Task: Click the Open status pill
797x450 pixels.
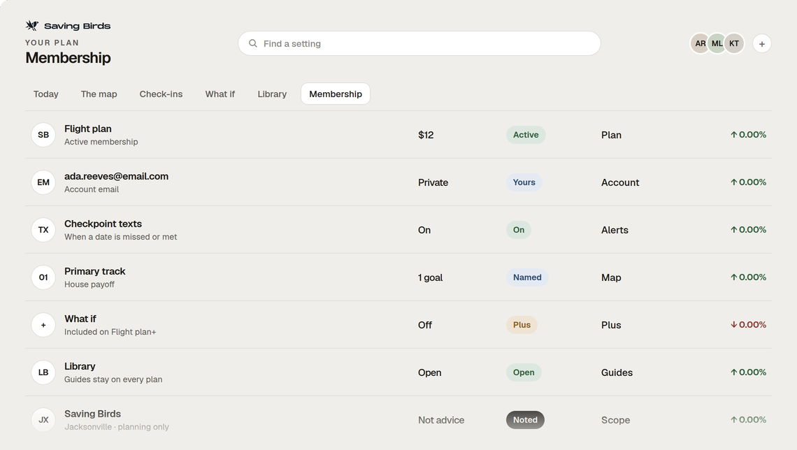Action: coord(524,372)
